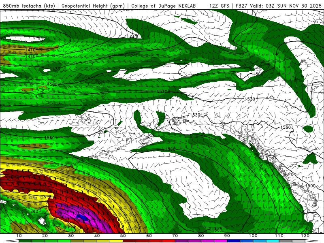
Task: Click the 'F327' forecast hour label
Action: pyautogui.click(x=241, y=6)
